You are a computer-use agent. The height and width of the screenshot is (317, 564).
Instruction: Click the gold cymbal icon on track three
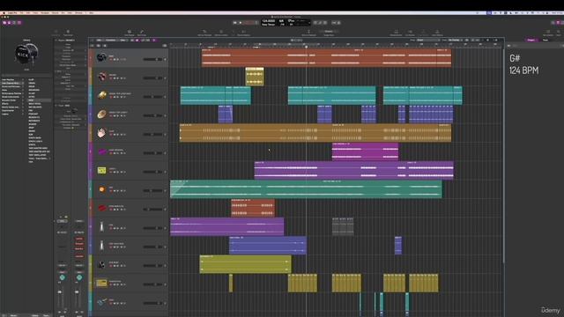(102, 95)
